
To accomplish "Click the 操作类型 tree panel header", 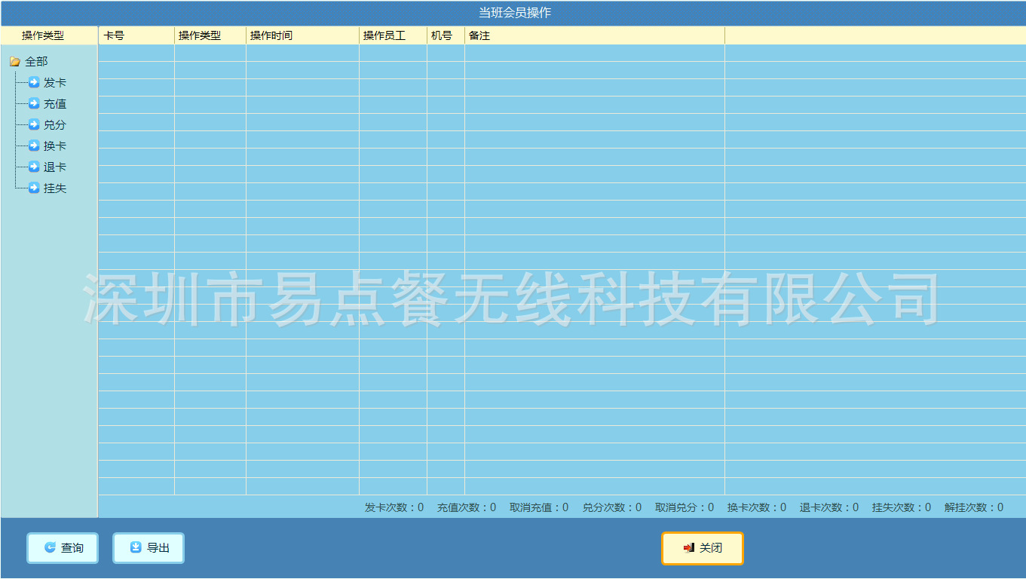I will click(49, 35).
